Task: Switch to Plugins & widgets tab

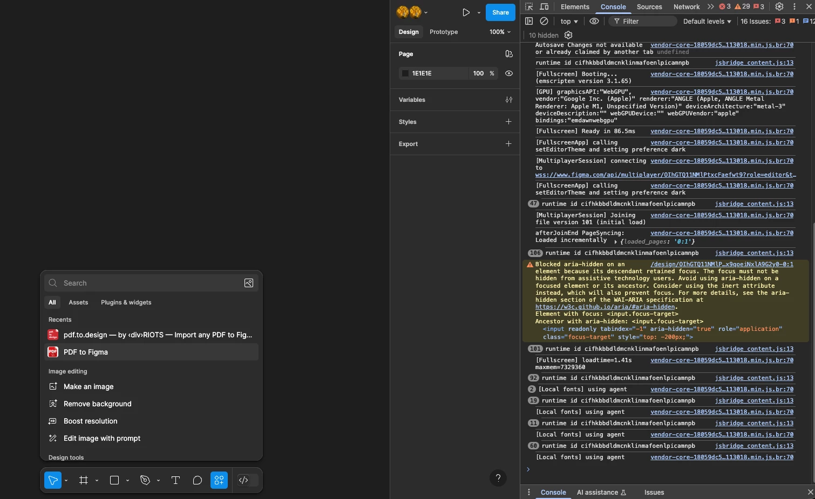Action: click(126, 302)
